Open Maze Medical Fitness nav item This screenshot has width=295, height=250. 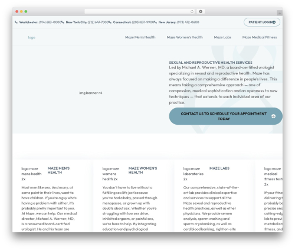[260, 37]
